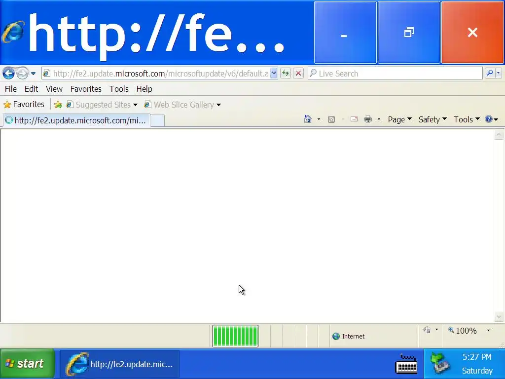Click the Read Mail icon
Image resolution: width=505 pixels, height=379 pixels.
[354, 119]
